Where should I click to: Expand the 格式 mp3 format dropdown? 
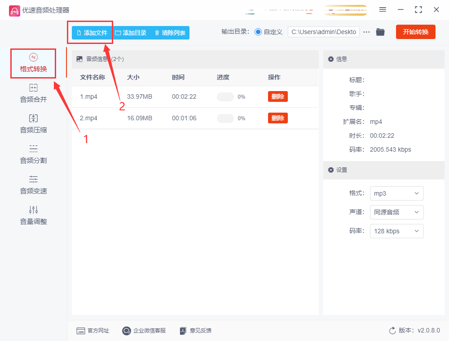pos(396,193)
